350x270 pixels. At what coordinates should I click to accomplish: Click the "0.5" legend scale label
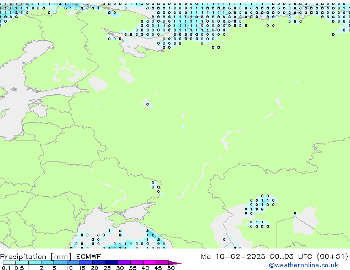click(19, 268)
